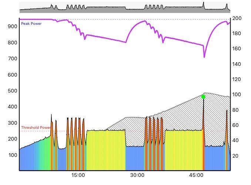Image resolution: width=251 pixels, height=185 pixels.
Task: Select the Threshold Power label
Action: [36, 128]
